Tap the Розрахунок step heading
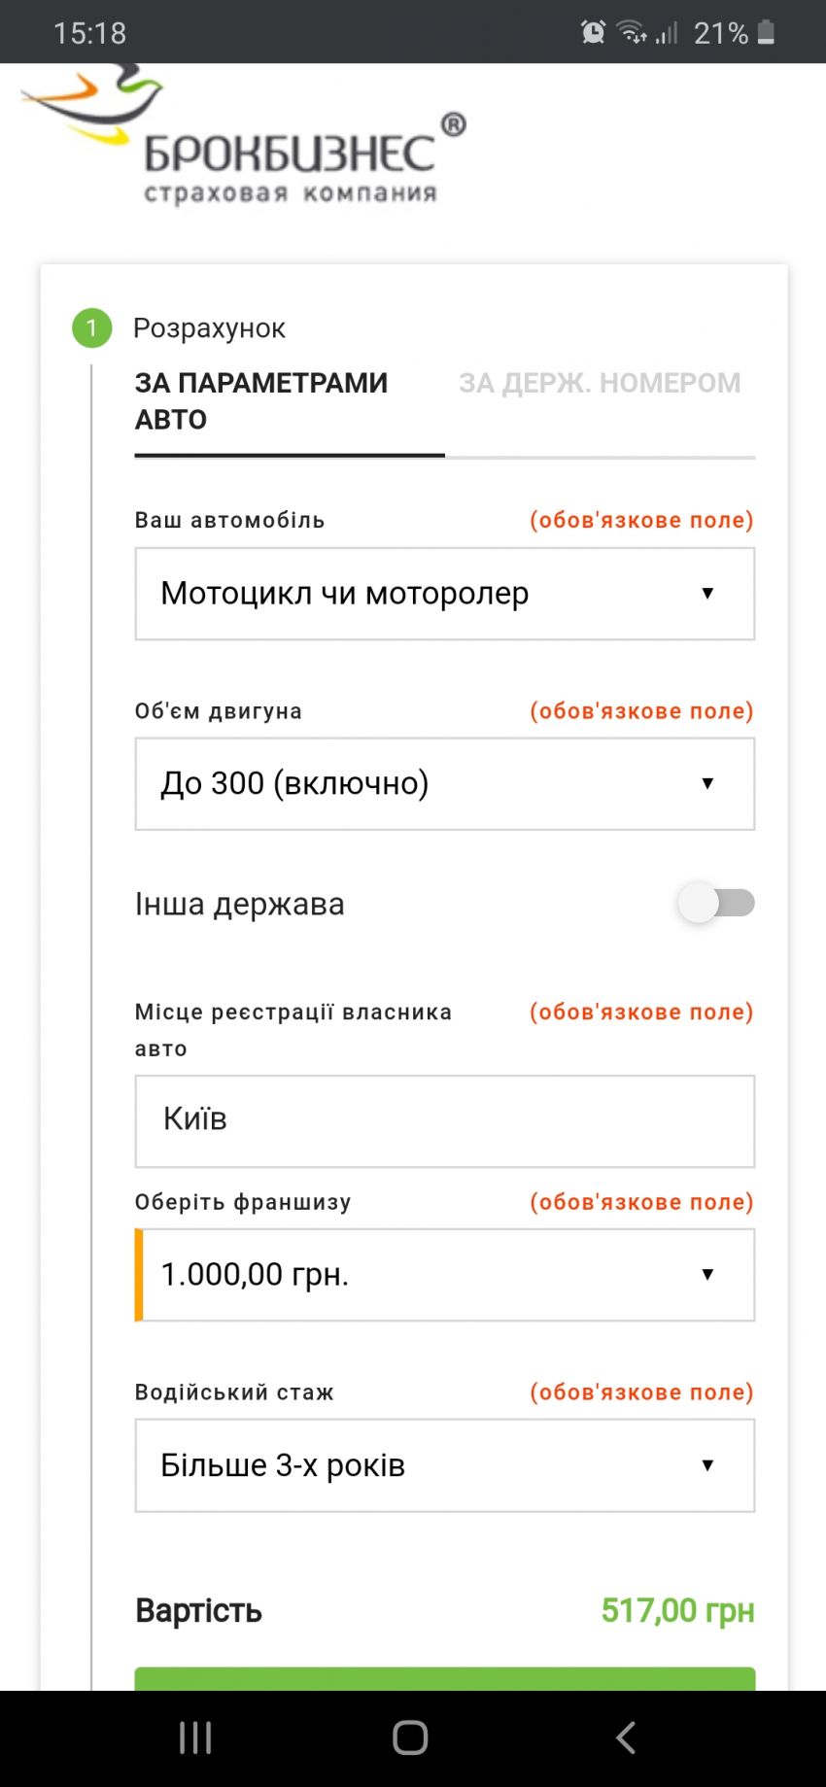The height and width of the screenshot is (1787, 826). click(x=209, y=328)
